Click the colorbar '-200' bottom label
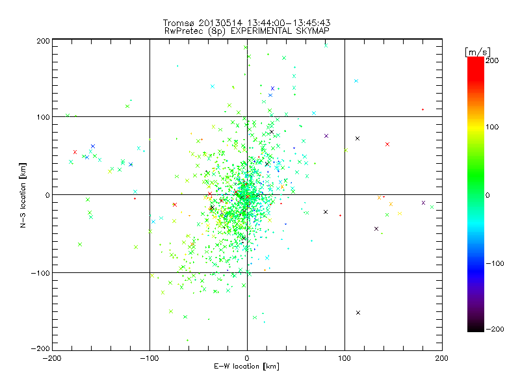 [495, 329]
